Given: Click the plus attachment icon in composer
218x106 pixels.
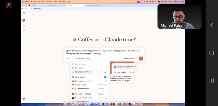Looking at the screenshot, I should coord(68,58).
